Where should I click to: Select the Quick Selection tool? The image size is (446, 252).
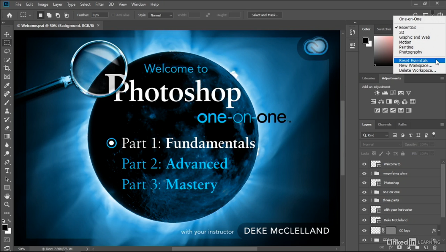[x=7, y=60]
